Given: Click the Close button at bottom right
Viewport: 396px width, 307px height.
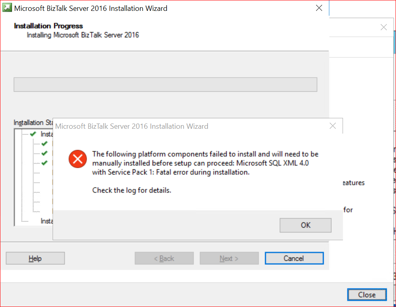Looking at the screenshot, I should point(367,295).
